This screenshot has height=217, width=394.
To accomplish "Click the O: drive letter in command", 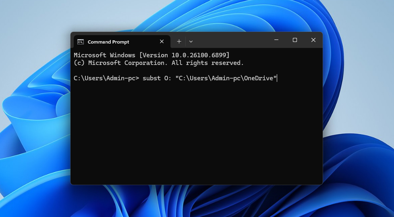I will 168,78.
